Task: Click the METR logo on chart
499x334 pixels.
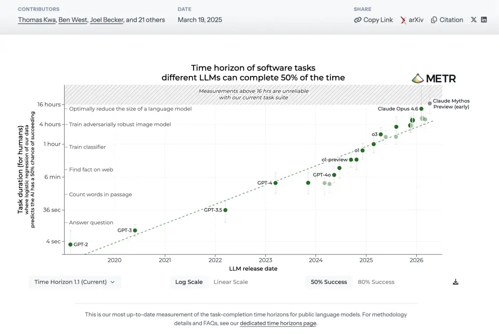Action: 433,78
